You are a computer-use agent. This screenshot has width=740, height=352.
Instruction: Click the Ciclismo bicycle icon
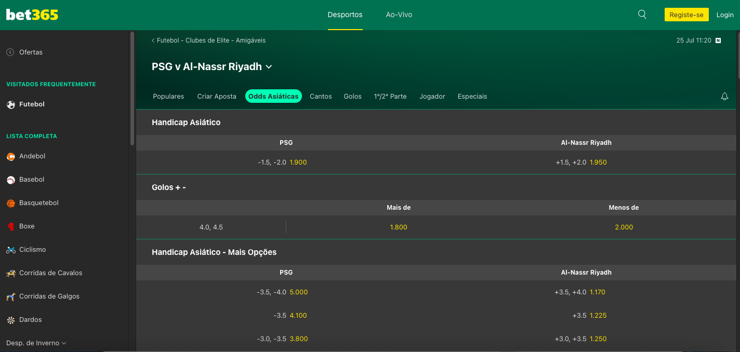pyautogui.click(x=11, y=250)
